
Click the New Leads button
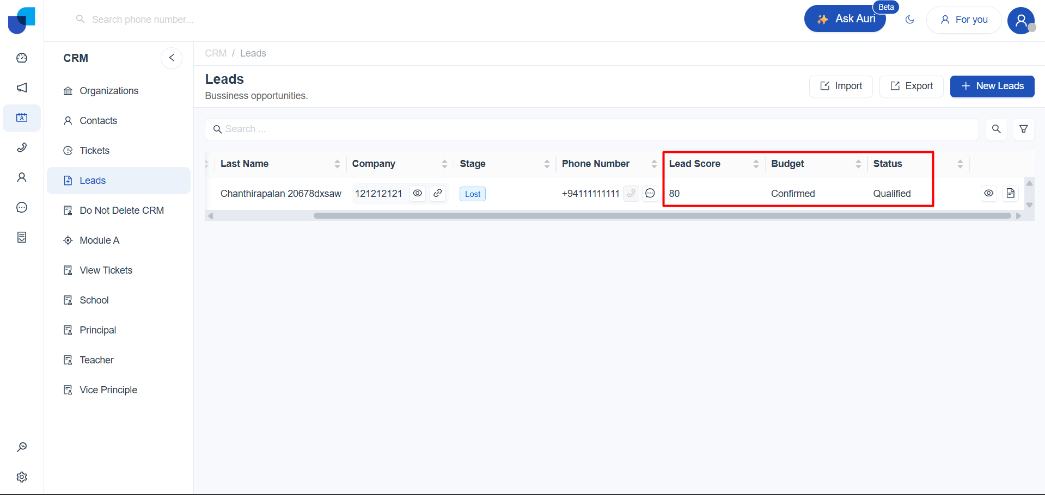tap(992, 86)
